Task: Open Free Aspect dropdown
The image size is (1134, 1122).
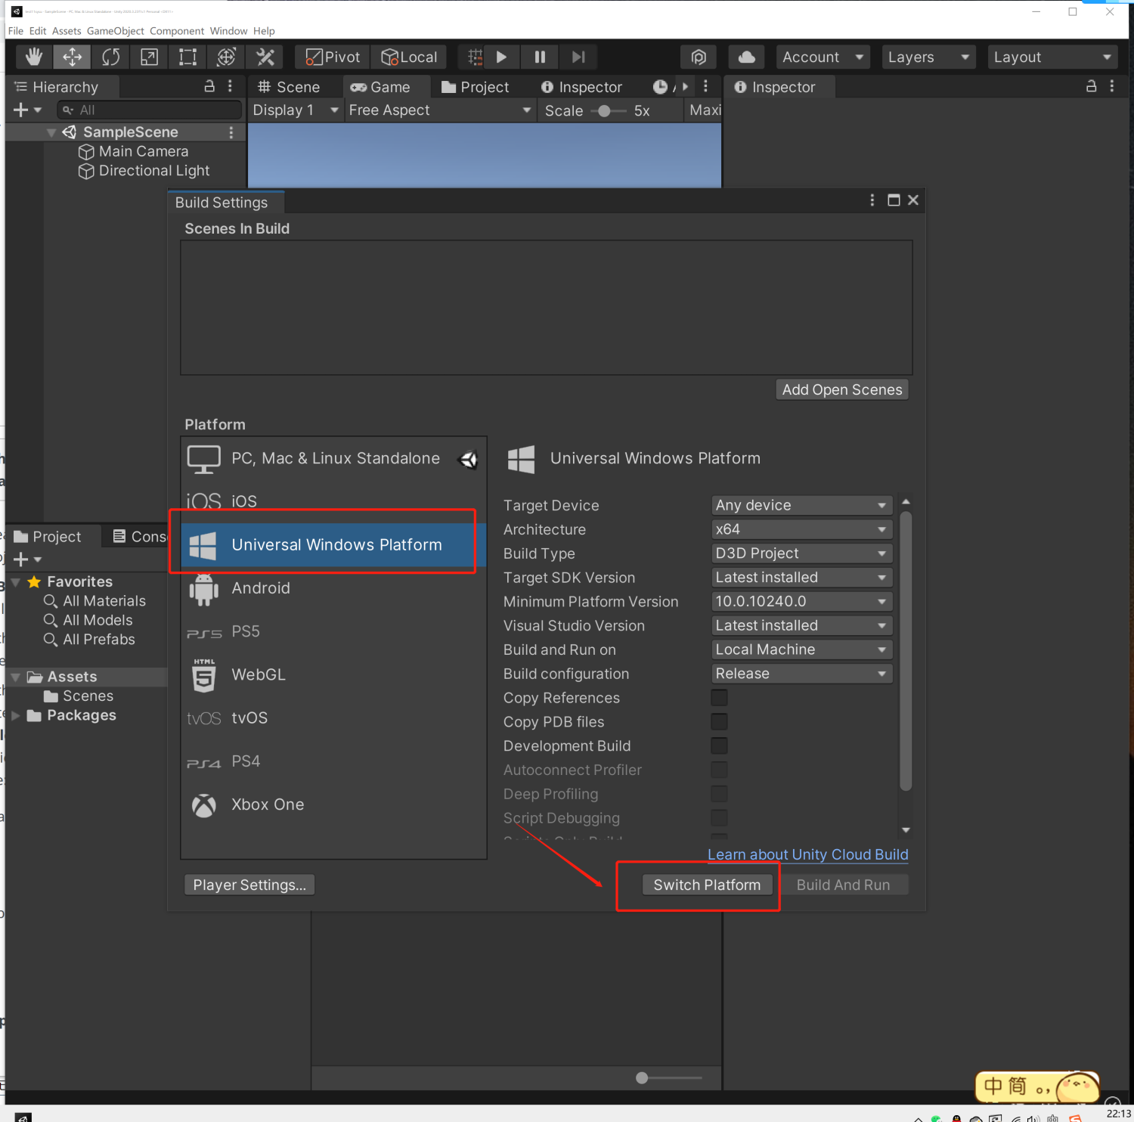Action: 440,110
